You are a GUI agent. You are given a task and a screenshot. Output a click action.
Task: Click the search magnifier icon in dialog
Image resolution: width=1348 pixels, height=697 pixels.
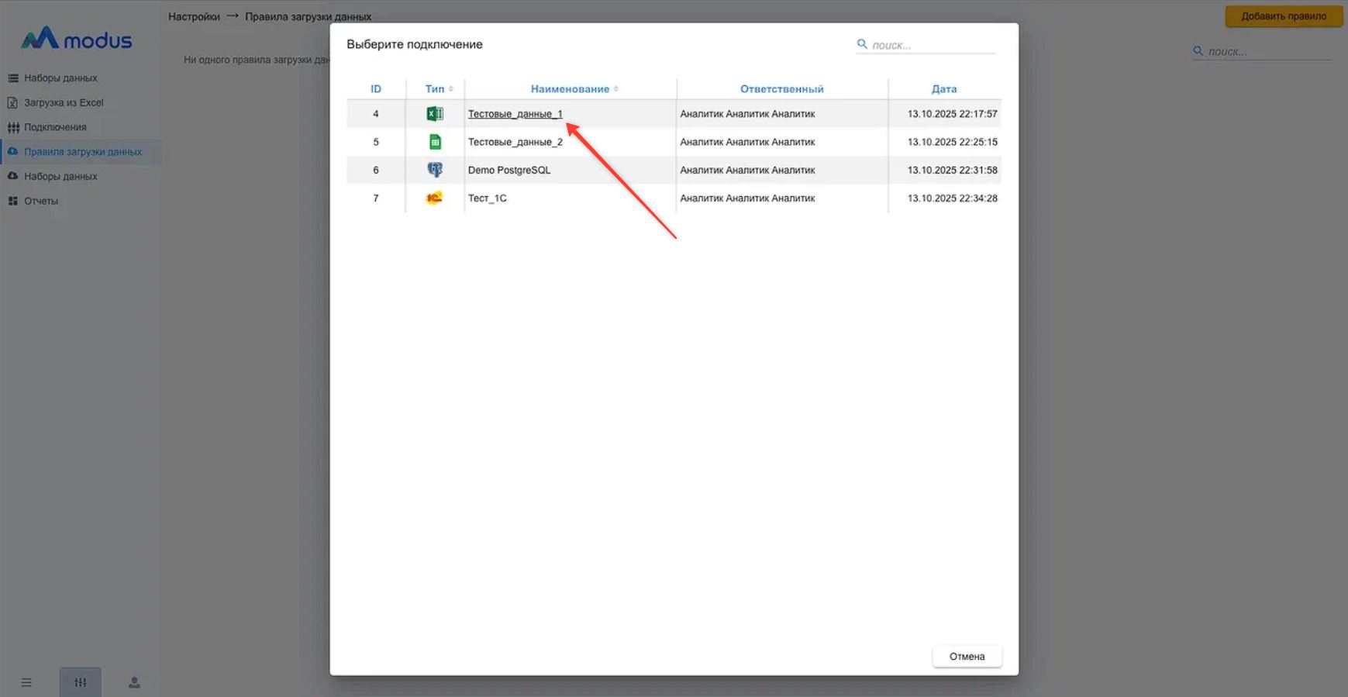862,44
